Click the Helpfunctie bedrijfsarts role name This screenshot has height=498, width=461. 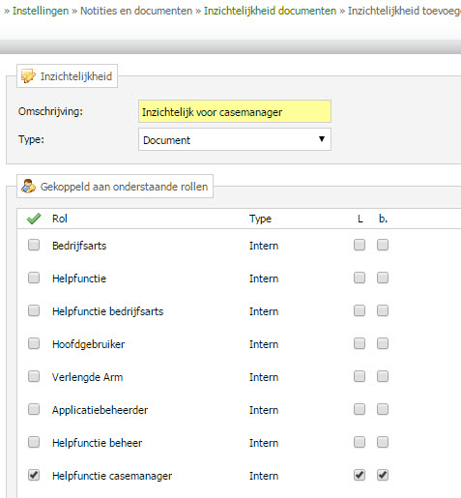[x=107, y=311]
